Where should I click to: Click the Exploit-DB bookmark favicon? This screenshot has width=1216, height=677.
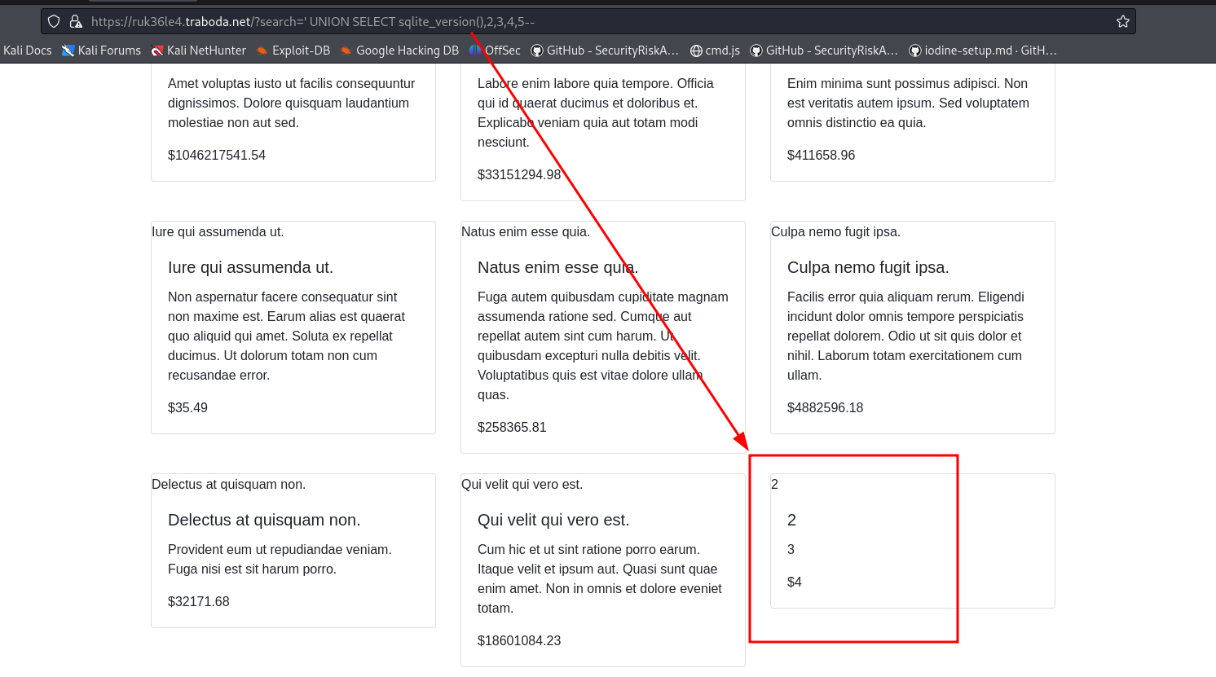point(262,51)
